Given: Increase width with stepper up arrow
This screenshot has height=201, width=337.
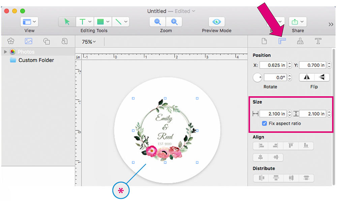Looking at the screenshot, I should coord(289,112).
